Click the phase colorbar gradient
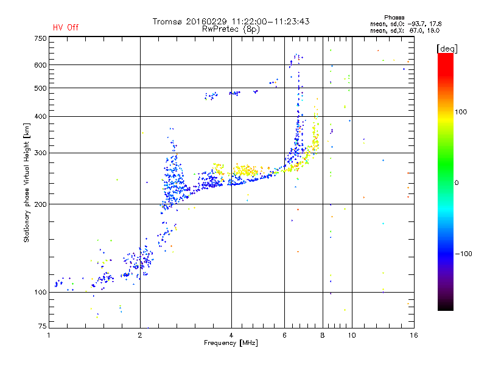 446,182
